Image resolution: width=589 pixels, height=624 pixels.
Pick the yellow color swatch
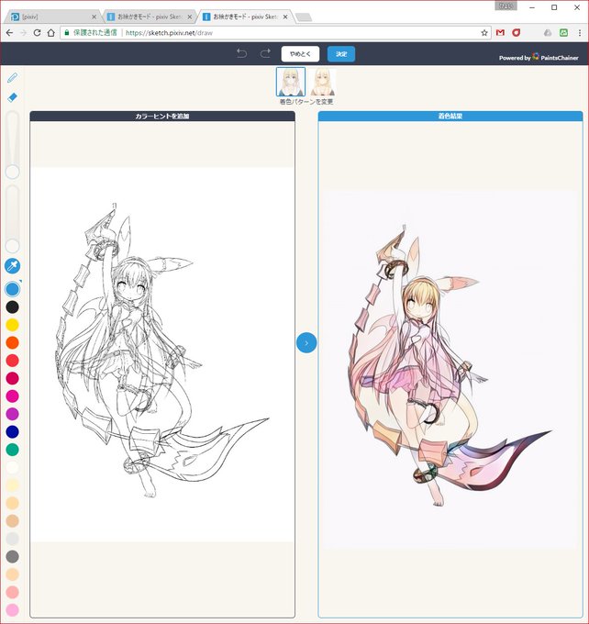coord(12,325)
